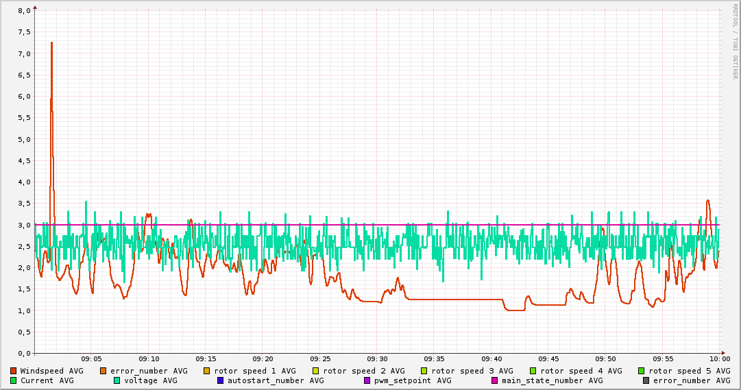
Task: Click the orange error_number AVG legend swatch
Action: (104, 371)
